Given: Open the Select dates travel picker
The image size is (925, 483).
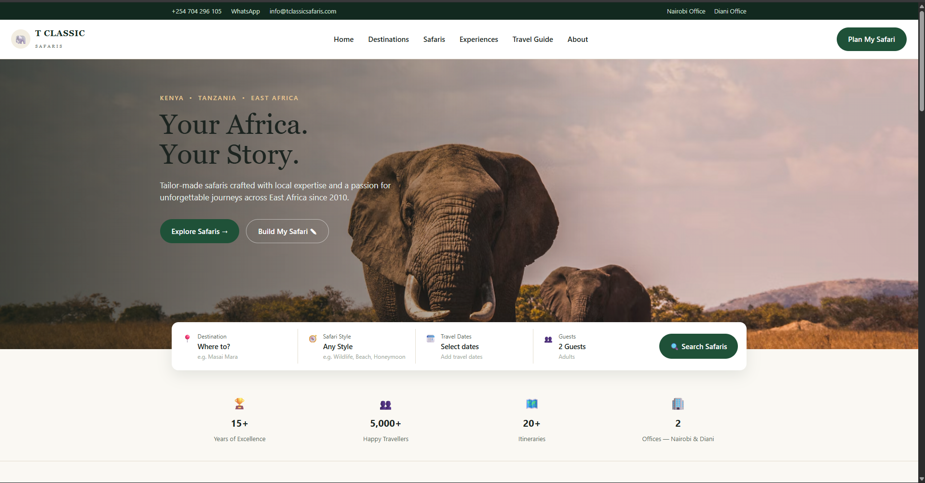Looking at the screenshot, I should pos(475,346).
